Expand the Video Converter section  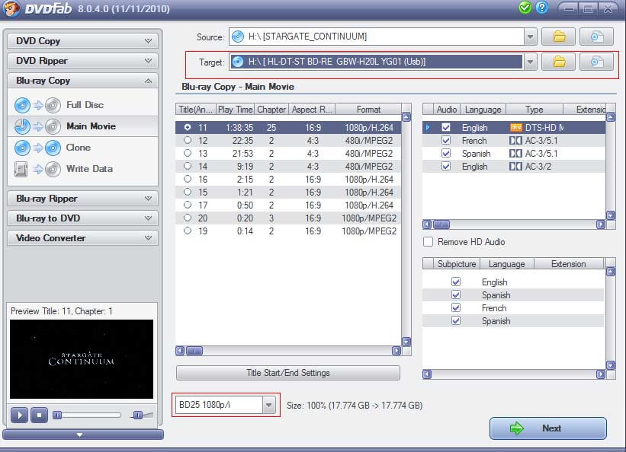pos(82,238)
